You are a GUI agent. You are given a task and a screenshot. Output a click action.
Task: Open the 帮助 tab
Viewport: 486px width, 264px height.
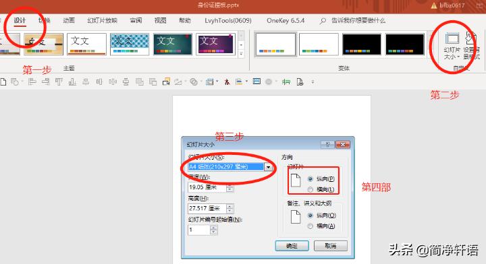[x=185, y=20]
